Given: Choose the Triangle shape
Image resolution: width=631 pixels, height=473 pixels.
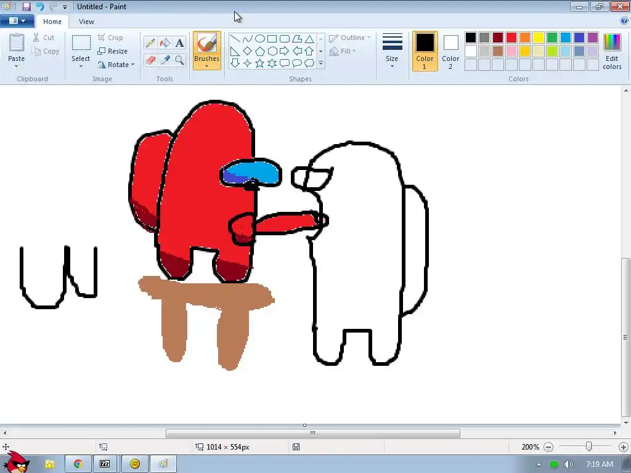Looking at the screenshot, I should (309, 39).
